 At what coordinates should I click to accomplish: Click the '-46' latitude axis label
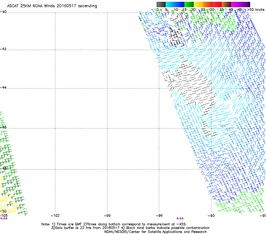pyautogui.click(x=3, y=127)
